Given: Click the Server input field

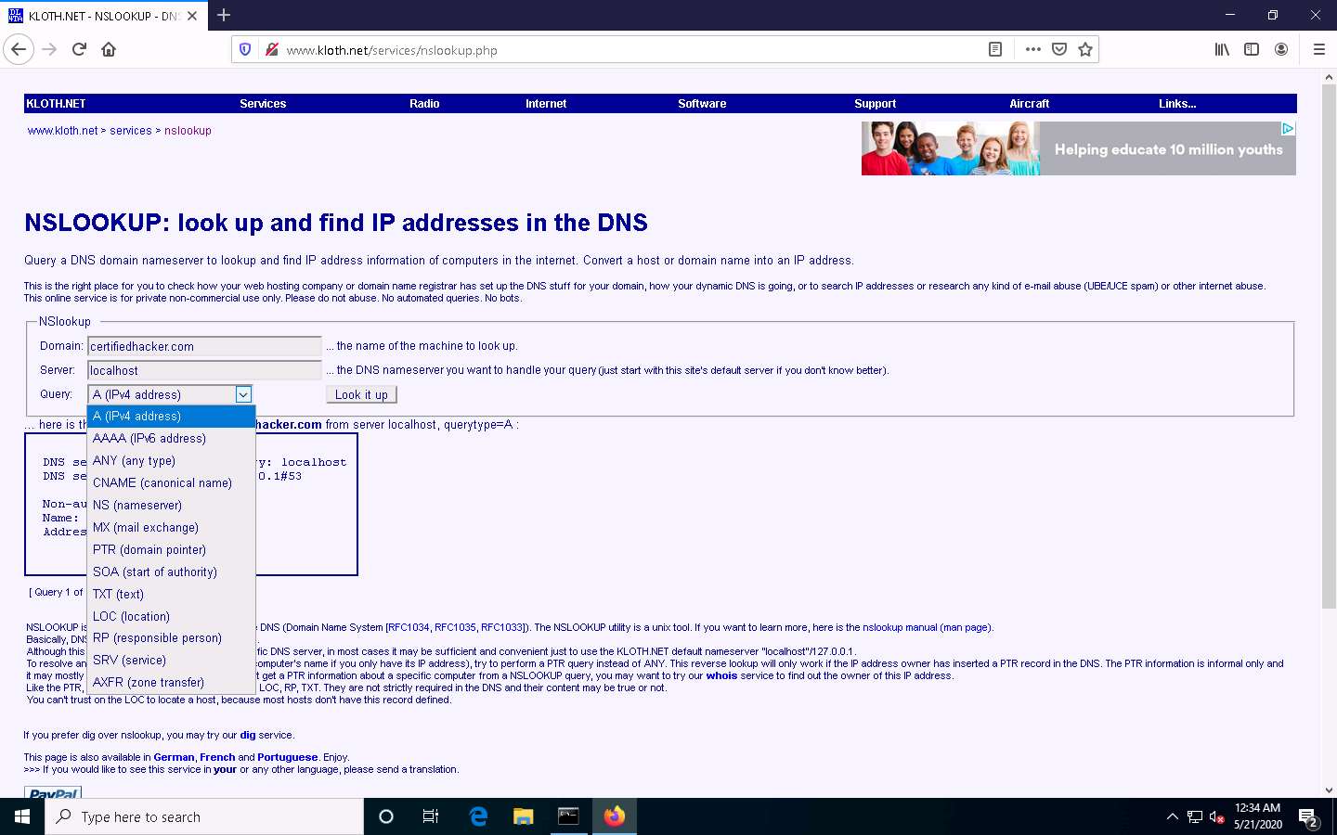Looking at the screenshot, I should coord(204,370).
